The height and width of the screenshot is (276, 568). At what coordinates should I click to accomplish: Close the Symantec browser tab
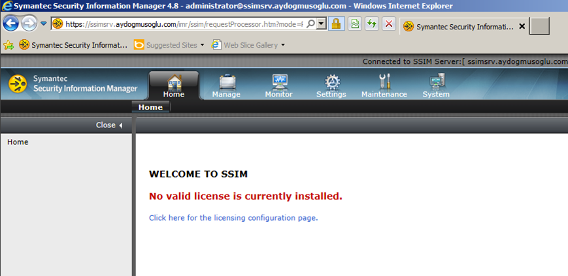click(522, 26)
